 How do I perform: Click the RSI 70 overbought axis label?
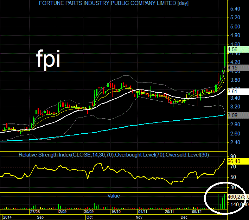coord(233,167)
